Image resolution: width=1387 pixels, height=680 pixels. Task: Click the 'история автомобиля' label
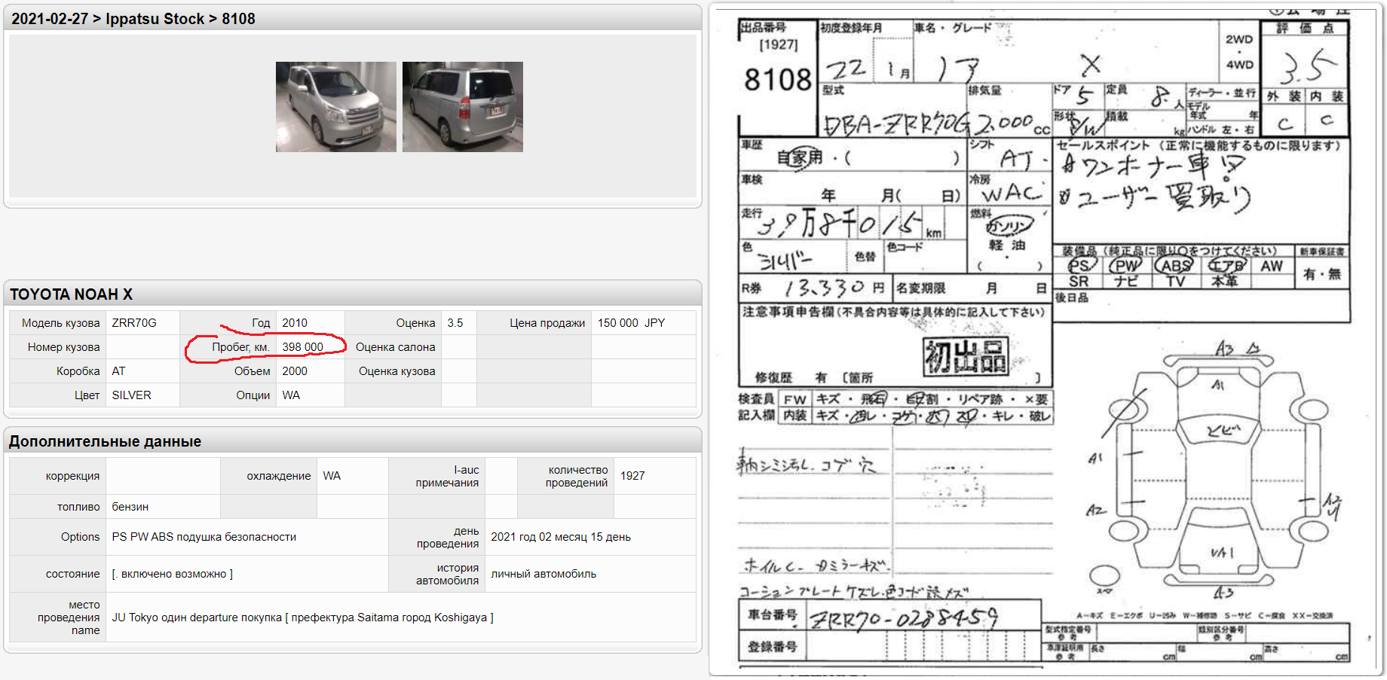[447, 574]
